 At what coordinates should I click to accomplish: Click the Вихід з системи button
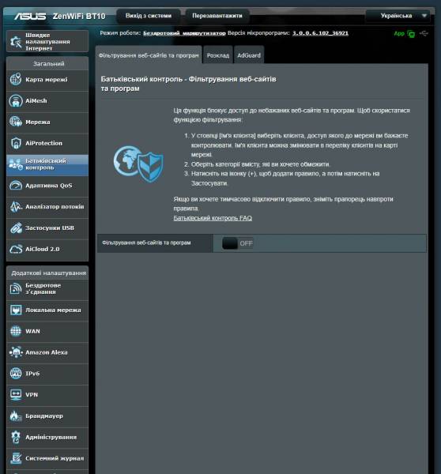tap(149, 16)
